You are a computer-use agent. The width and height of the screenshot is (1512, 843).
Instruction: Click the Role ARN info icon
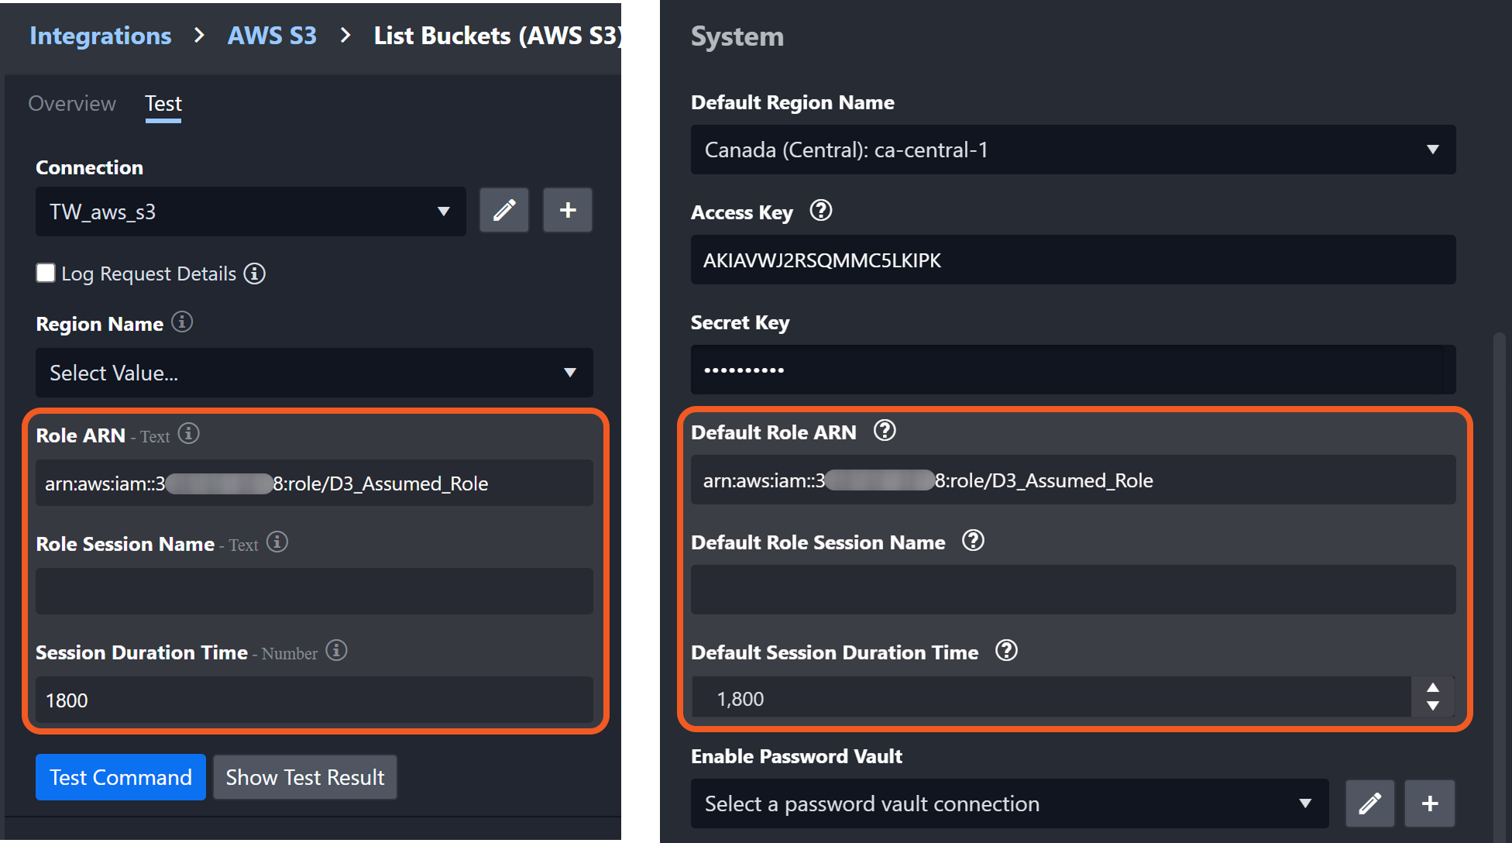point(188,433)
